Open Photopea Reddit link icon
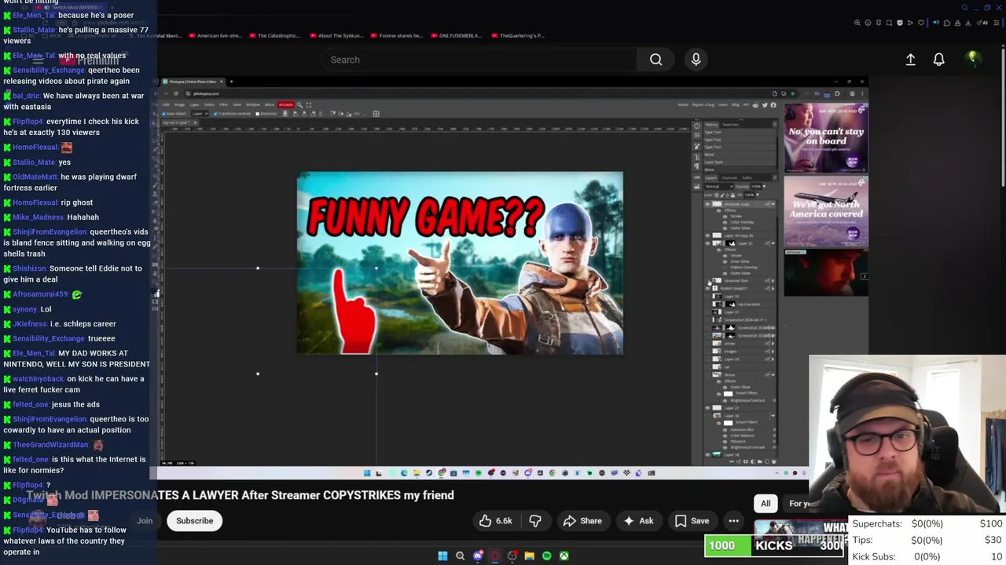 point(755,105)
